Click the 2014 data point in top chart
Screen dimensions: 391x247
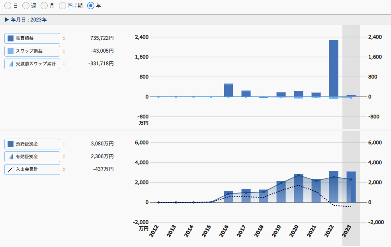tap(194, 97)
